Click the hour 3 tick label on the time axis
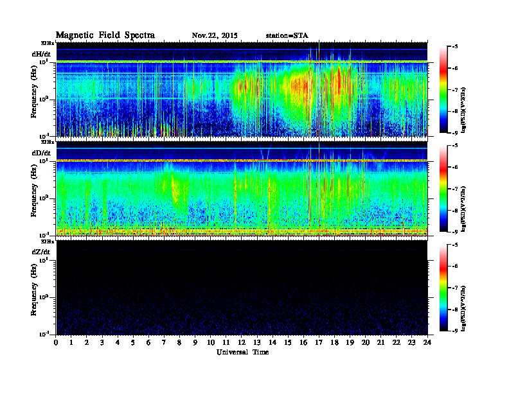The width and height of the screenshot is (509, 393). tap(102, 342)
